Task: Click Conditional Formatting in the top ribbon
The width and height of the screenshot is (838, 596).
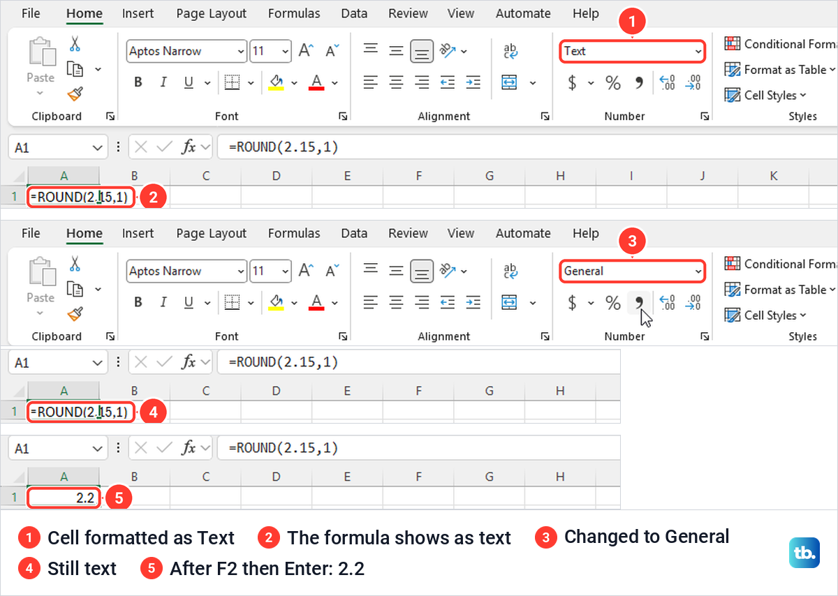Action: click(x=781, y=44)
